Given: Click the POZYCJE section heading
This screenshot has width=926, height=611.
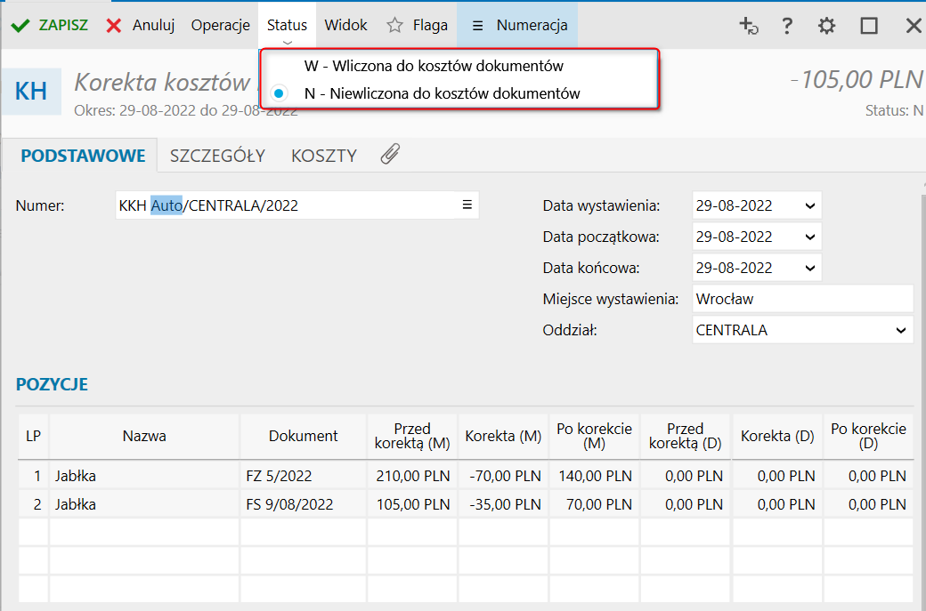Looking at the screenshot, I should tap(52, 384).
